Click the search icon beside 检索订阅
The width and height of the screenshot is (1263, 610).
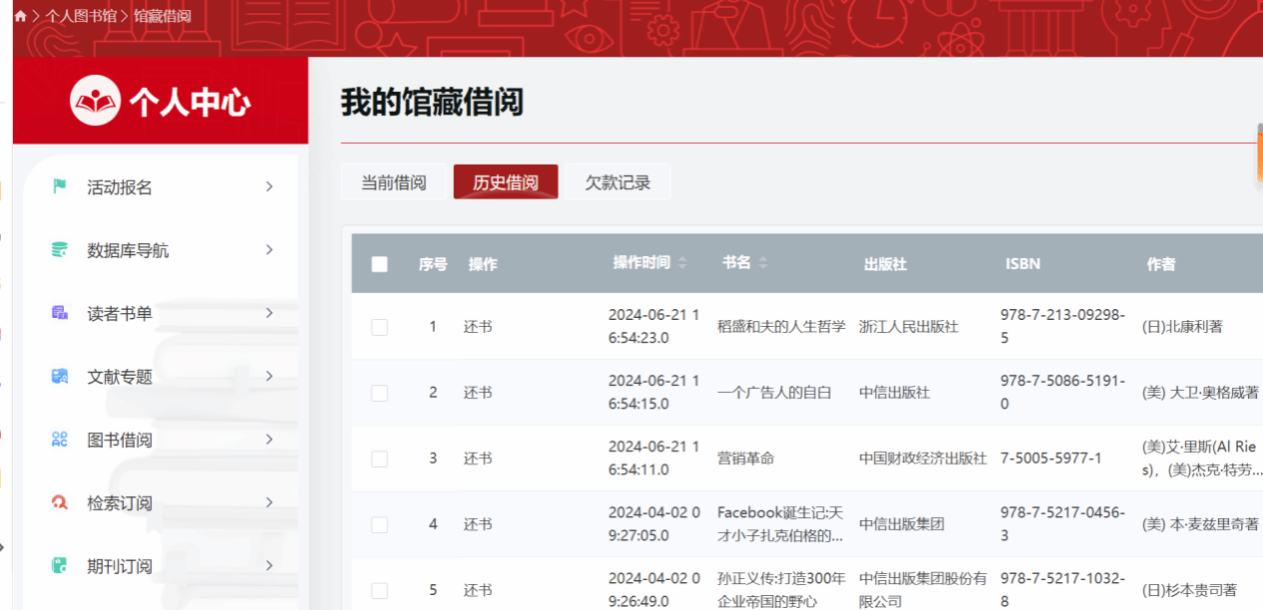click(60, 503)
